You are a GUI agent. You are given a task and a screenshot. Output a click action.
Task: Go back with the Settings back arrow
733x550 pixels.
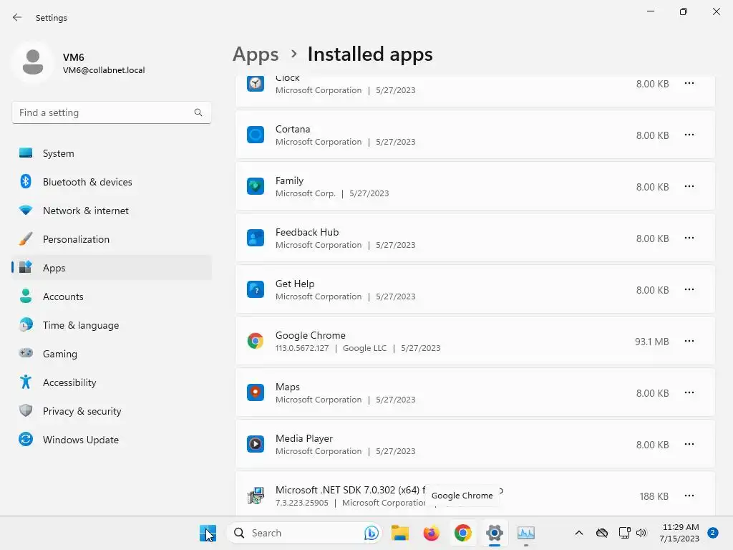(x=17, y=17)
